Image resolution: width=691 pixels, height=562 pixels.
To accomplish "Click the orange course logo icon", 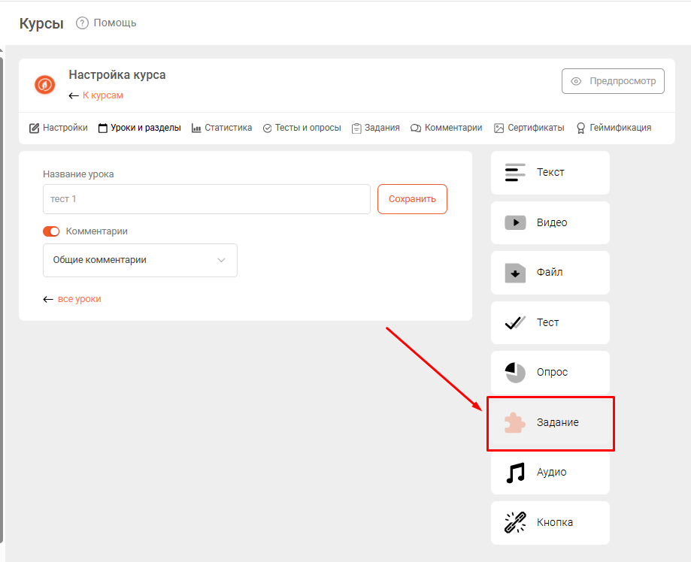I will point(45,84).
